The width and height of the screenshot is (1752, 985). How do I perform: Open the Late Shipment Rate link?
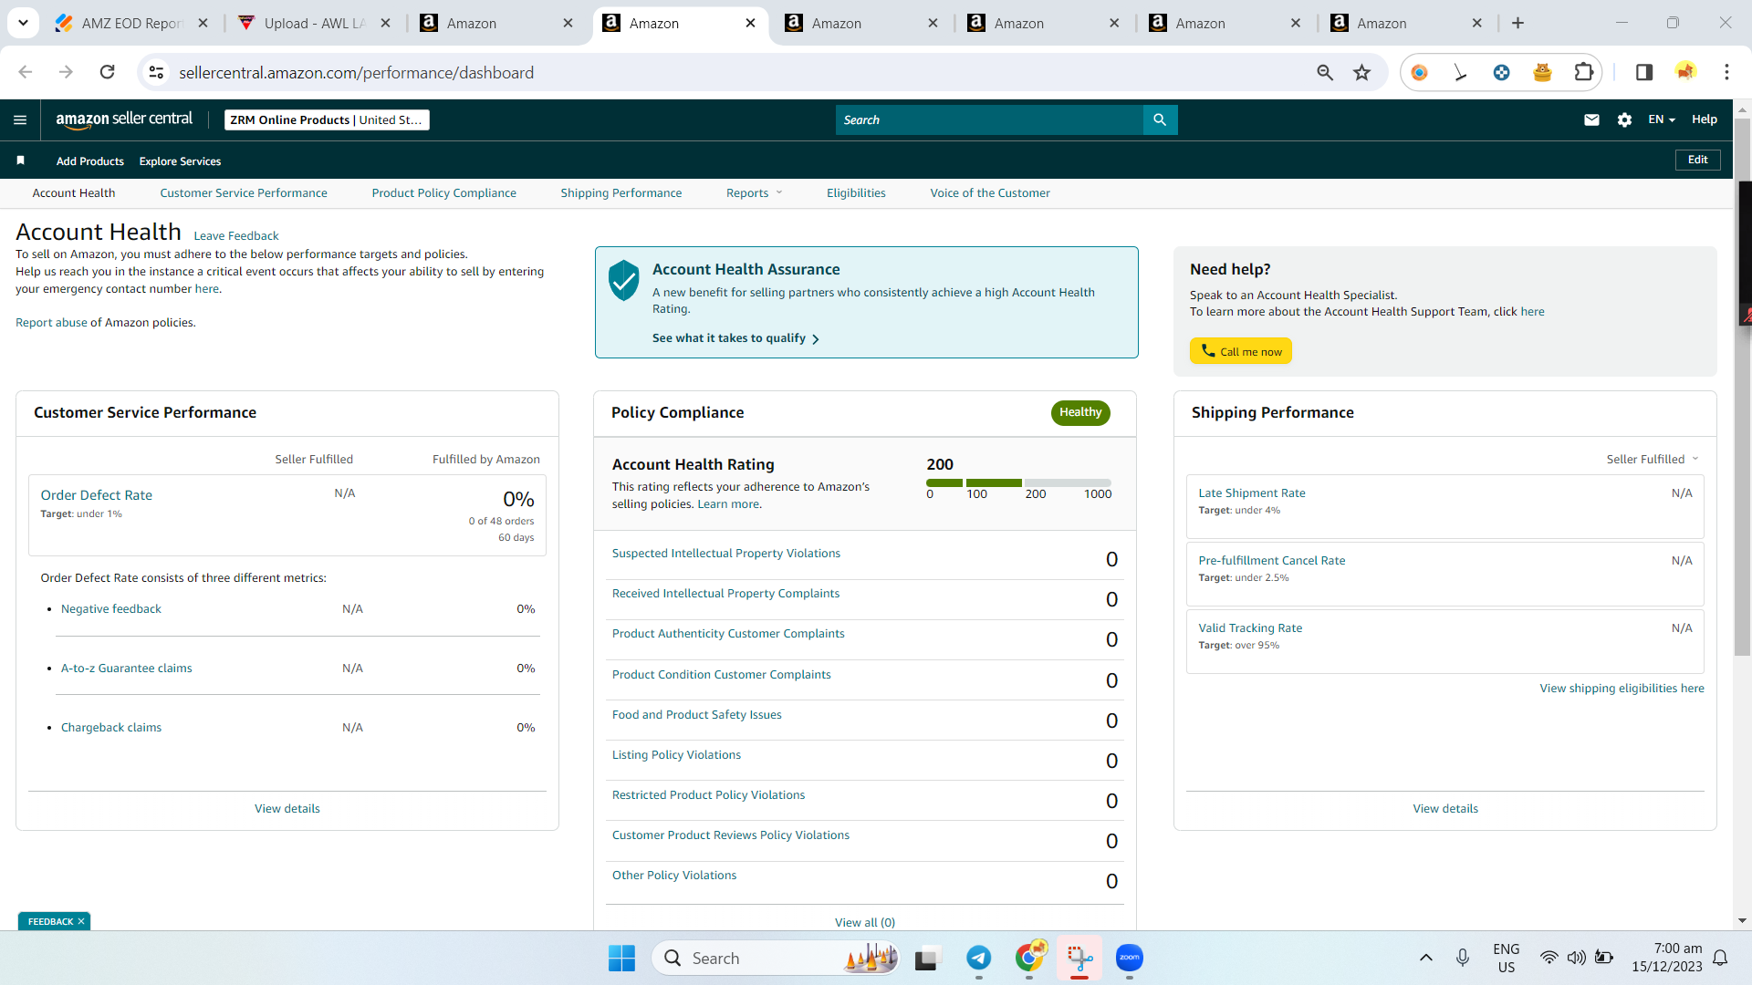1252,493
